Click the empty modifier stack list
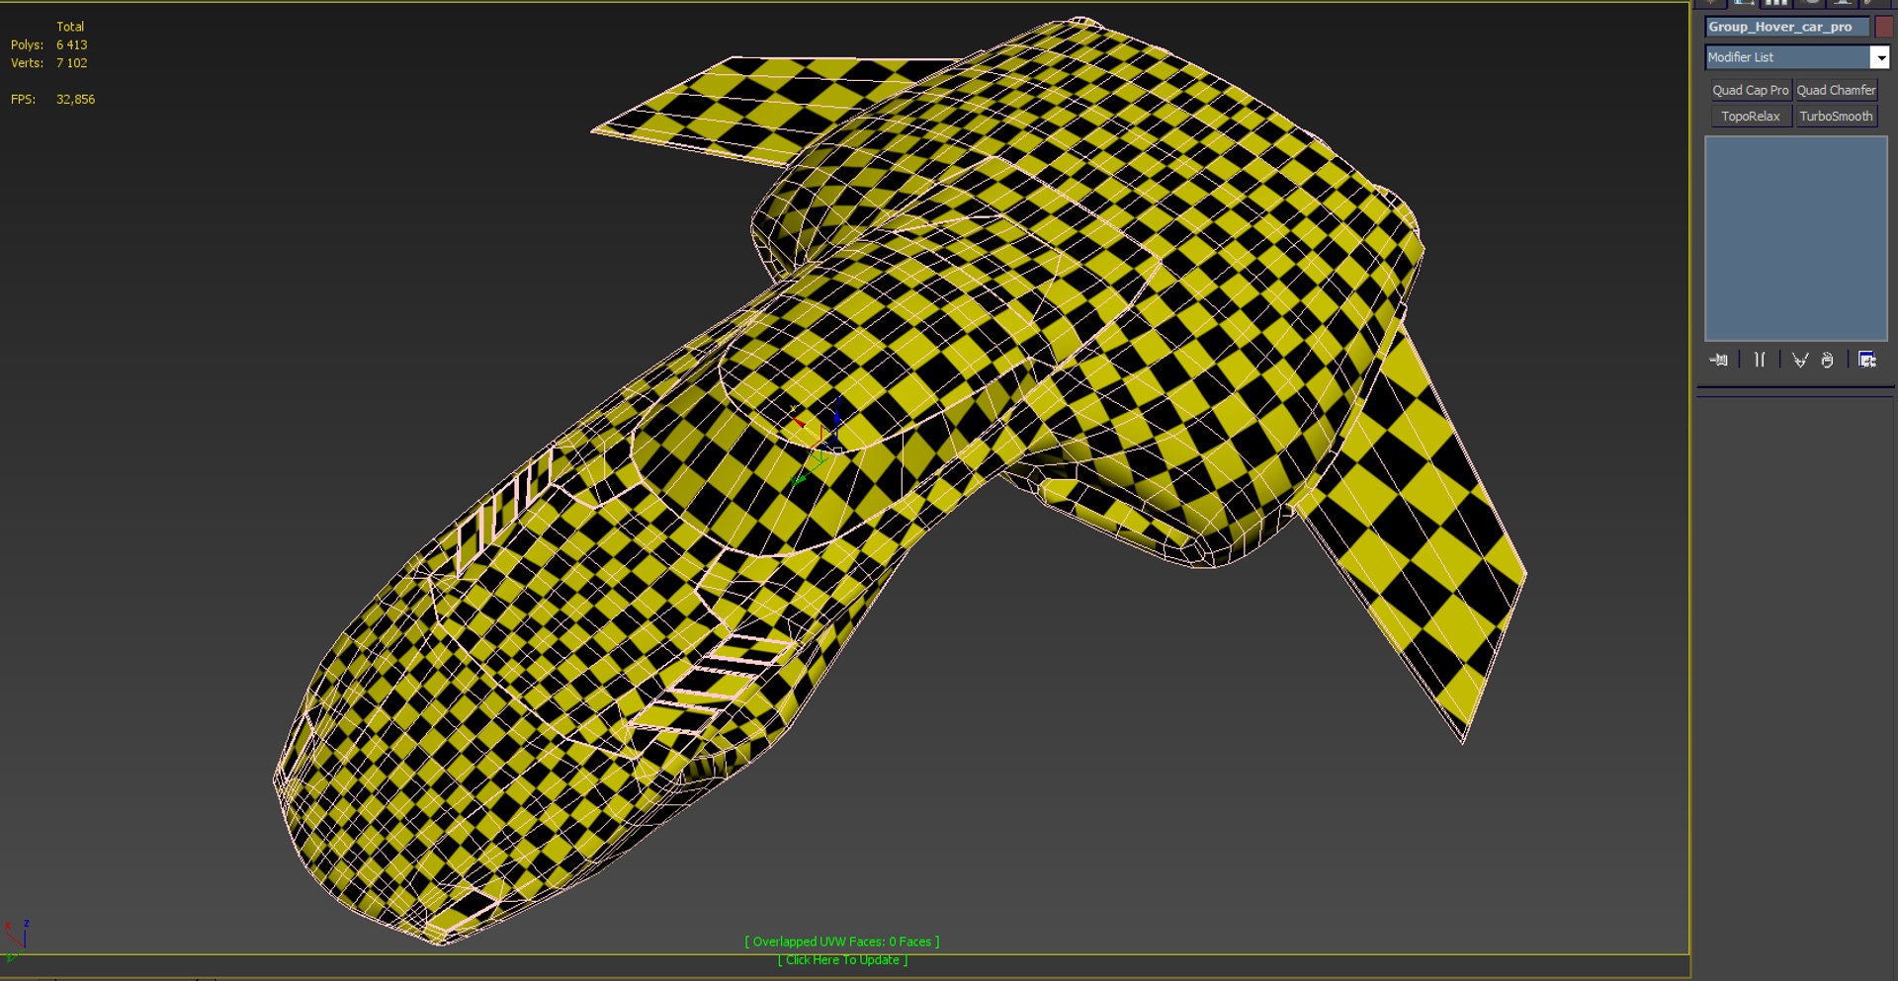The image size is (1898, 981). coord(1796,239)
